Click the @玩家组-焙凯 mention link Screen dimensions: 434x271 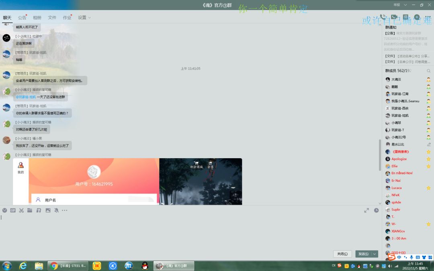pos(26,97)
